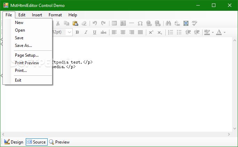
Task: Click the Select All icon
Action: tap(186, 23)
